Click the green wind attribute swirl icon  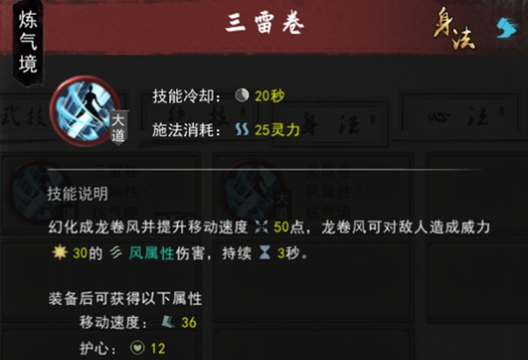(116, 253)
